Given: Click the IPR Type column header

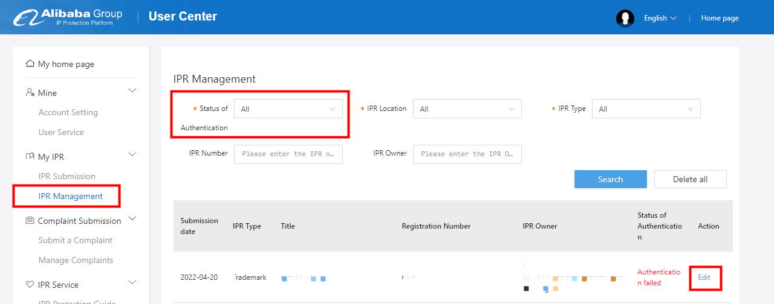Looking at the screenshot, I should pos(247,226).
